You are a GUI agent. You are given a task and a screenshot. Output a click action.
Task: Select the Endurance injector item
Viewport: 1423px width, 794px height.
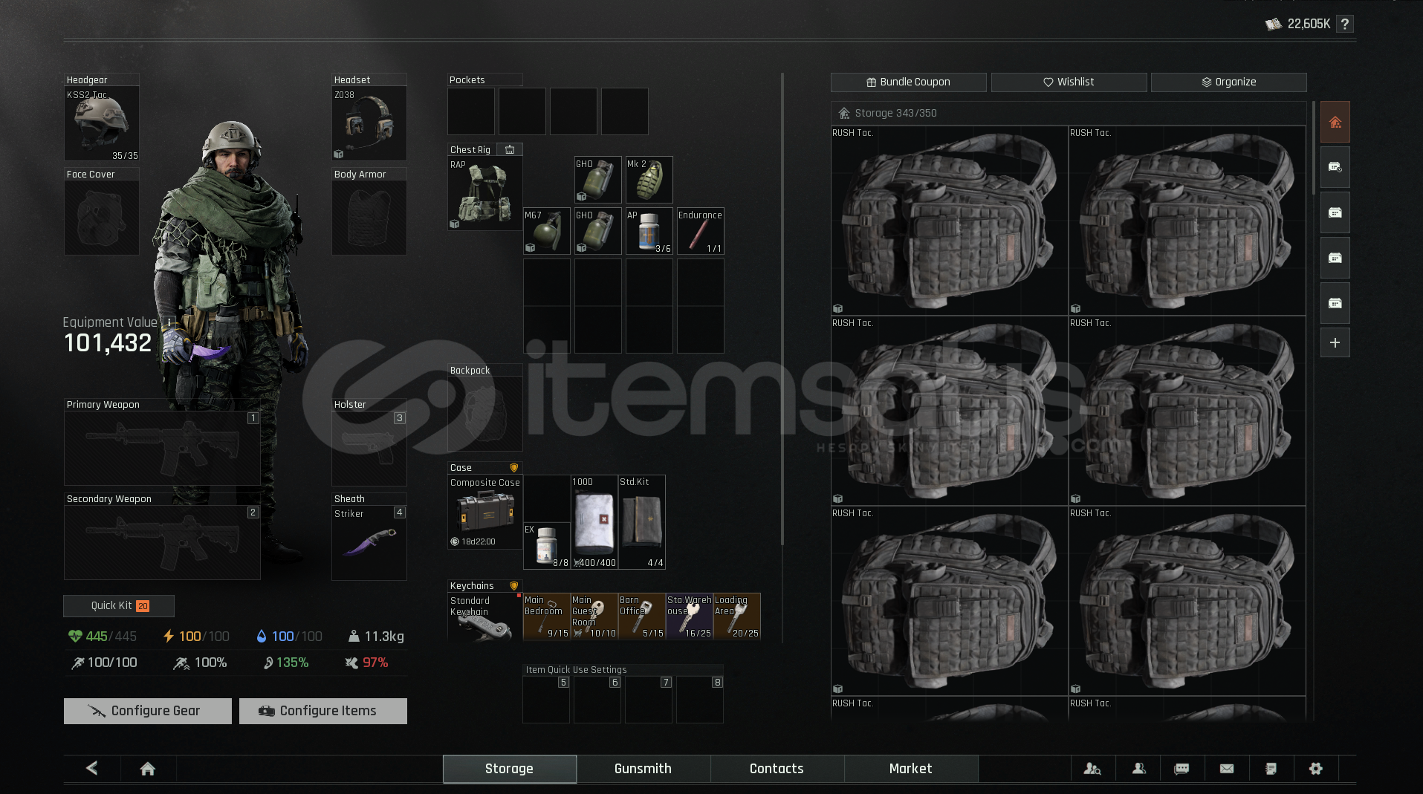(701, 231)
